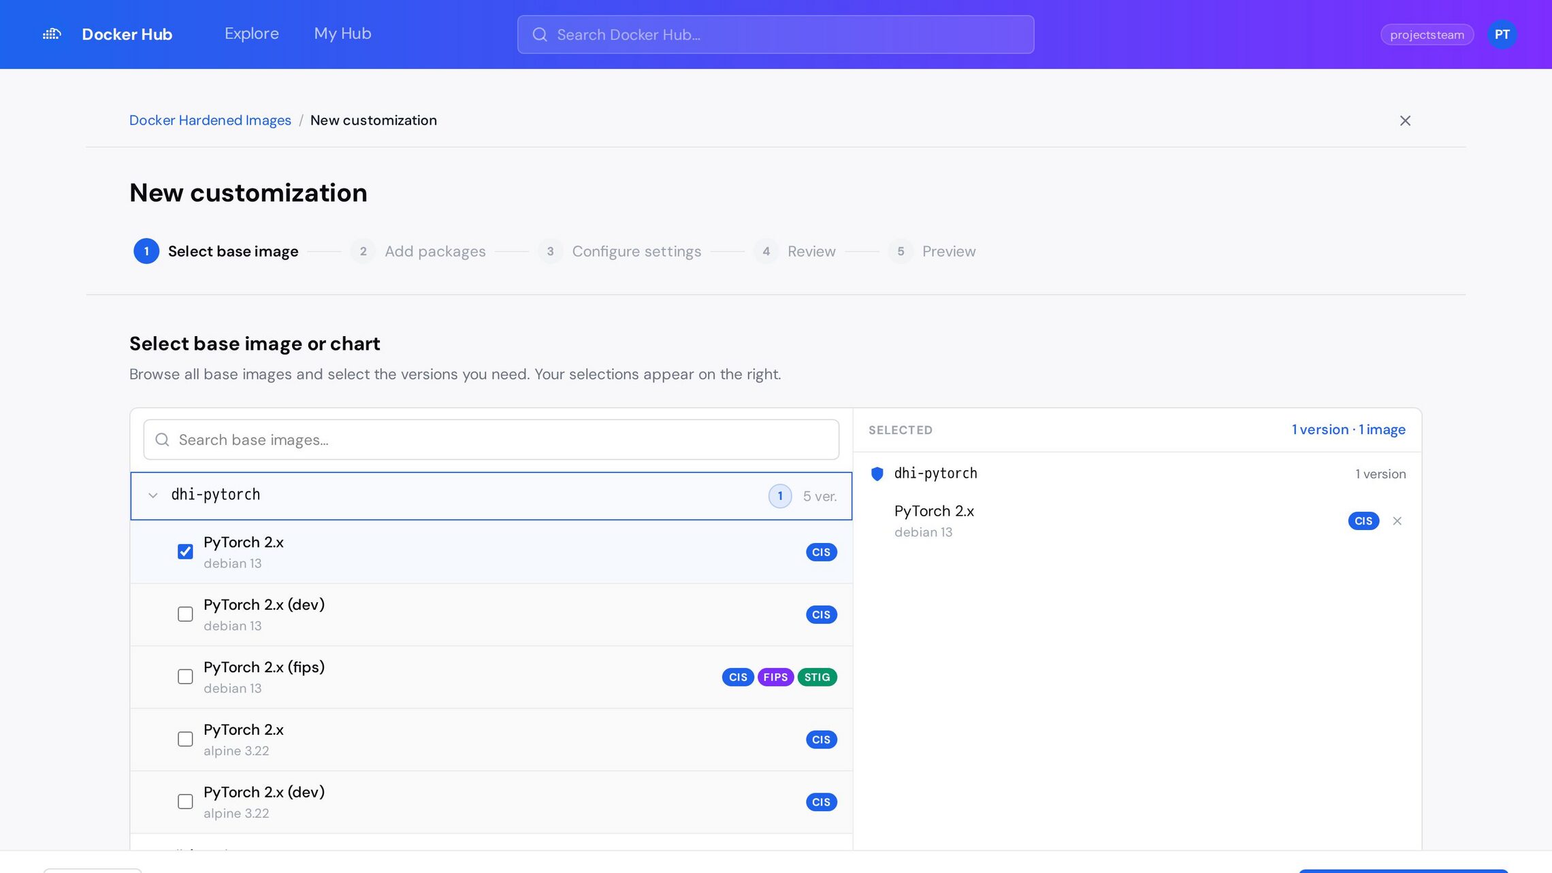Screen dimensions: 1552x873
Task: Click the 1 version · 1 image summary
Action: [1348, 429]
